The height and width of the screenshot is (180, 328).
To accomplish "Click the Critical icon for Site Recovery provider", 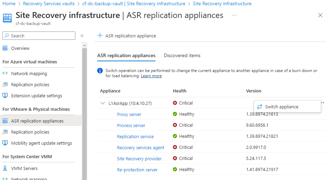I will tap(175, 158).
